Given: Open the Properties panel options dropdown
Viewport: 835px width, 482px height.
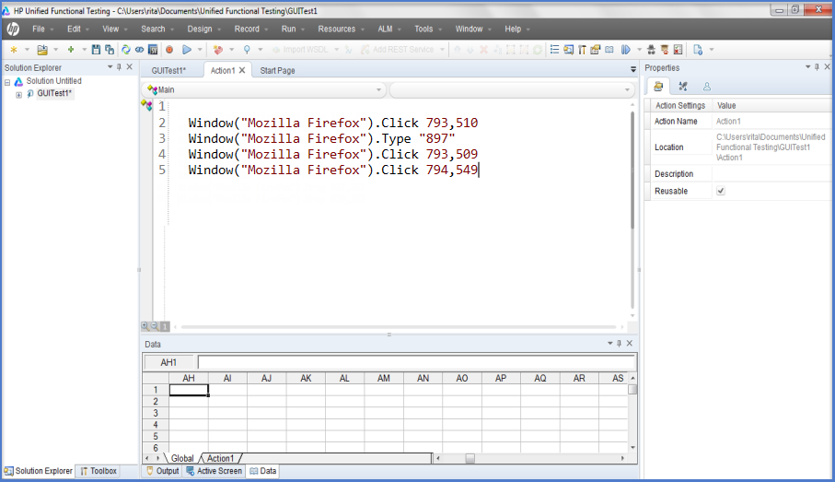Looking at the screenshot, I should point(807,67).
